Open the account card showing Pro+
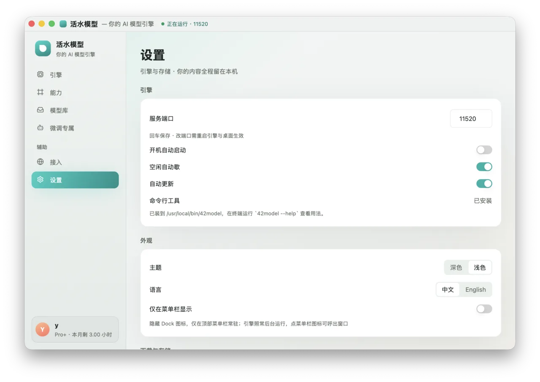This screenshot has height=382, width=540. (75, 330)
